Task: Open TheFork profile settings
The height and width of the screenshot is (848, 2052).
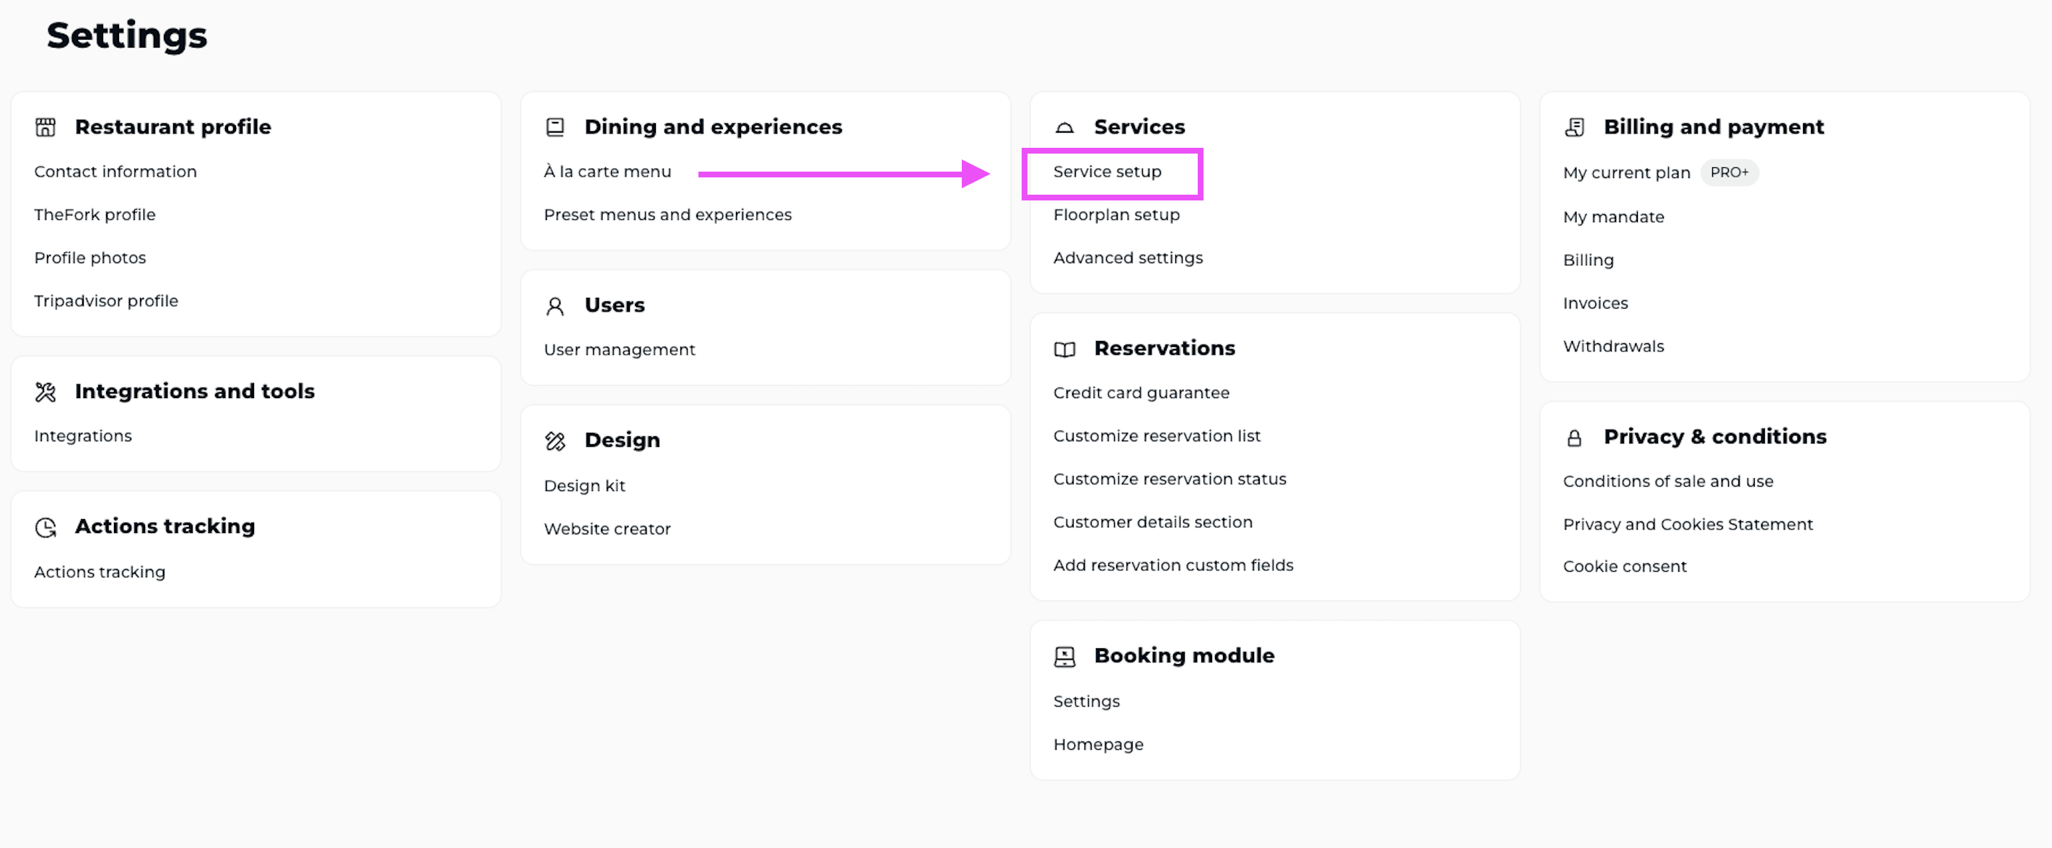Action: 95,214
